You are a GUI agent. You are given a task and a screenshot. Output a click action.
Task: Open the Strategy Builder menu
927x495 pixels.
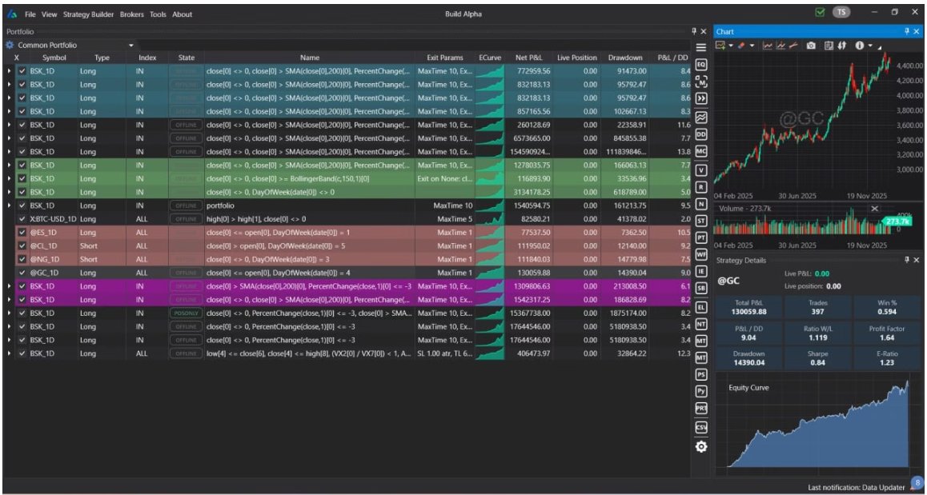pyautogui.click(x=88, y=14)
